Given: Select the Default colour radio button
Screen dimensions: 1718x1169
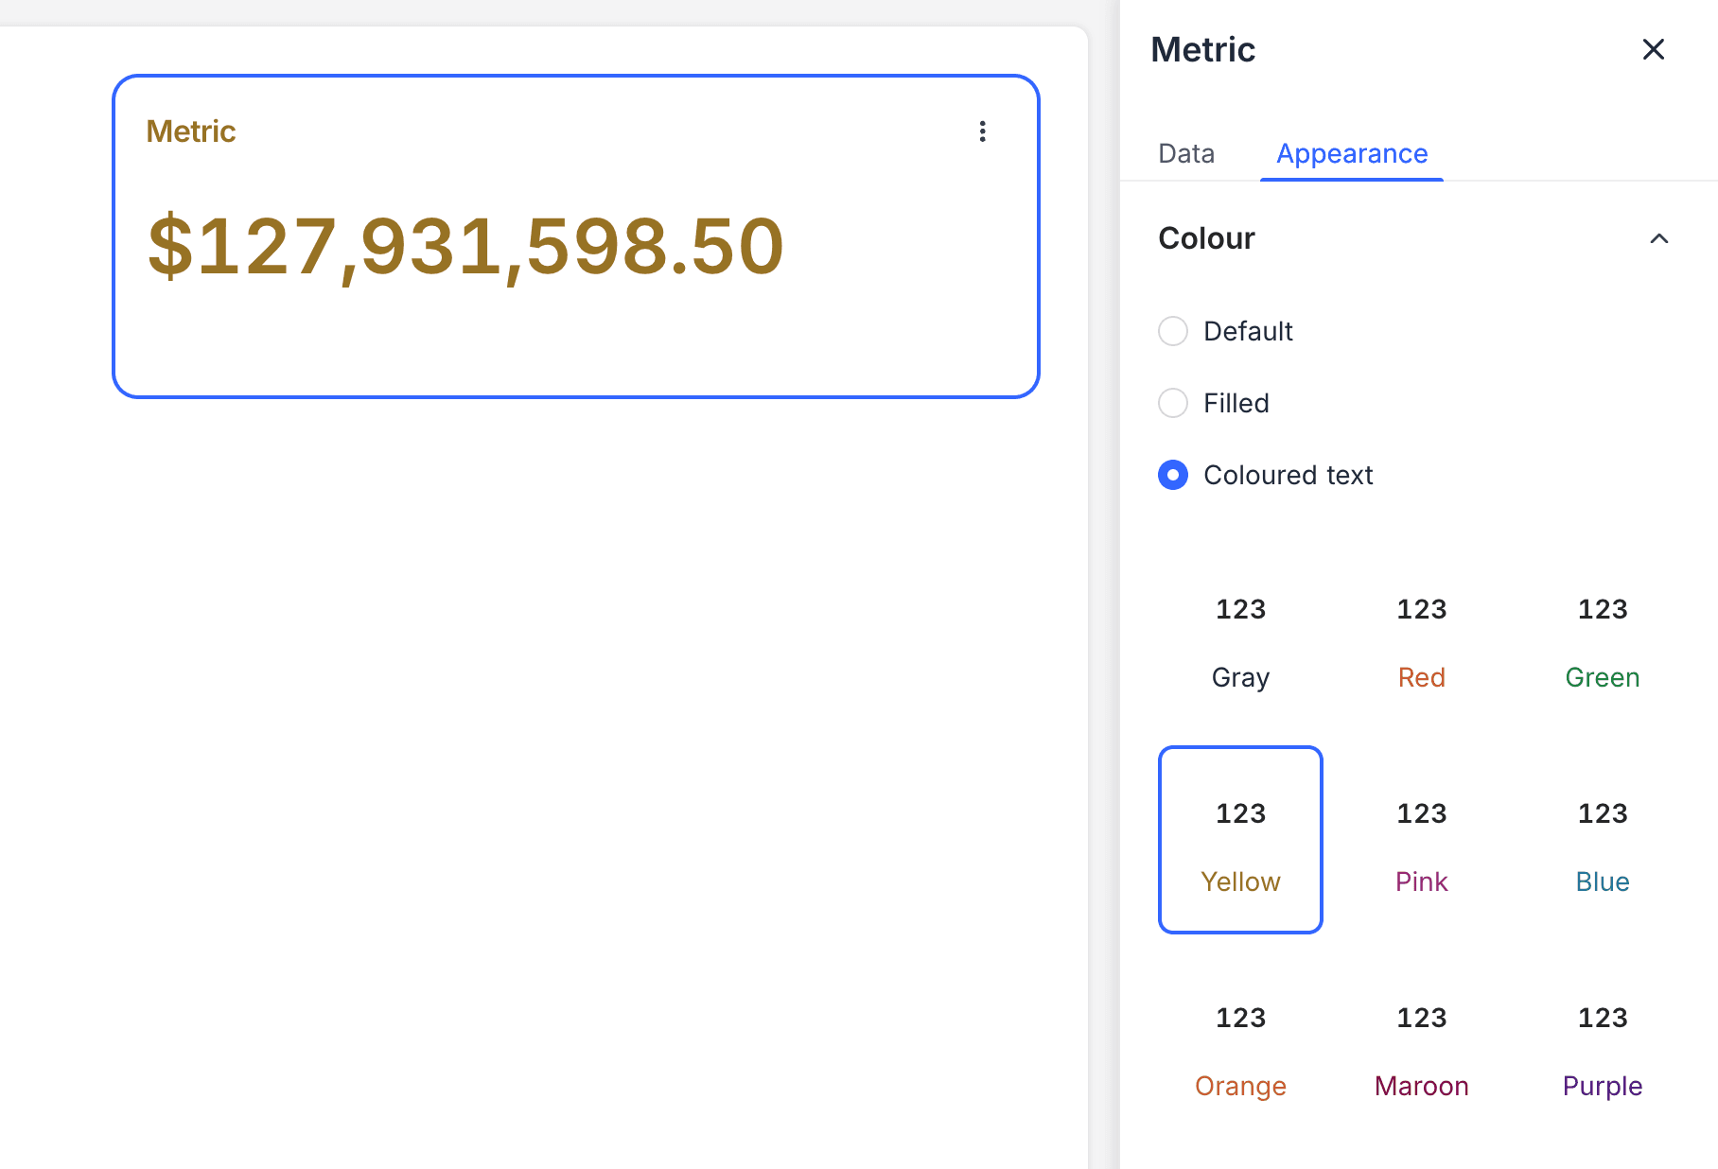Looking at the screenshot, I should pos(1173,331).
